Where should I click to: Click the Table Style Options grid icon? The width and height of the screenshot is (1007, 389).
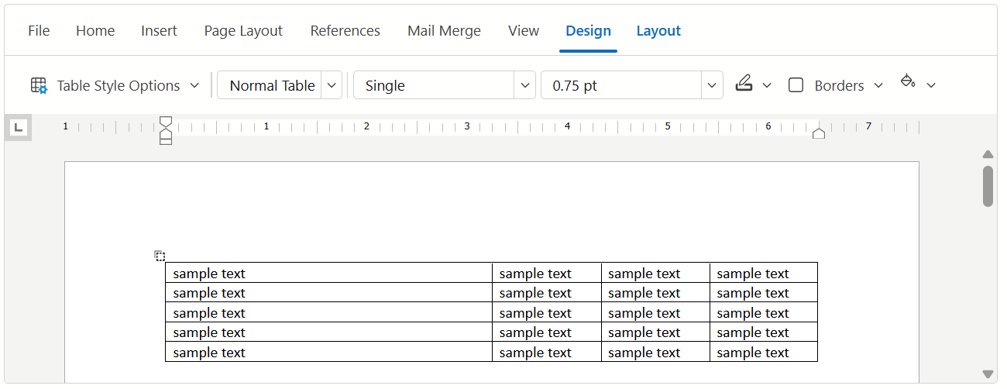[x=39, y=86]
